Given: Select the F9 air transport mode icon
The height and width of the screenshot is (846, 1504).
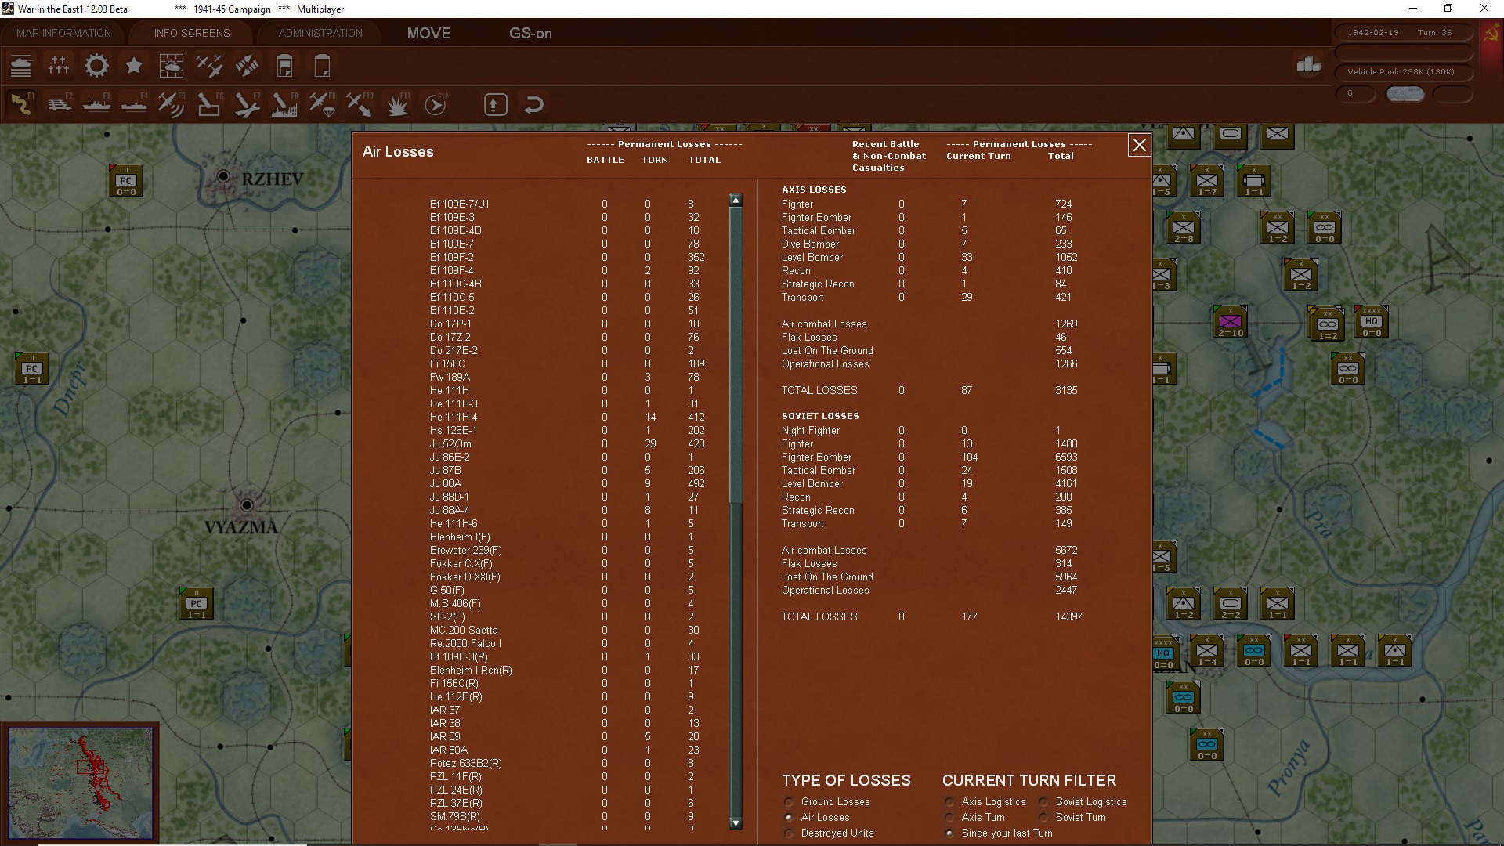Looking at the screenshot, I should coord(322,104).
